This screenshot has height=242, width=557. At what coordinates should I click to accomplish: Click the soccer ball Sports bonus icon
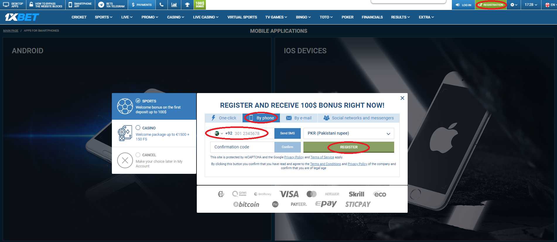coord(125,106)
